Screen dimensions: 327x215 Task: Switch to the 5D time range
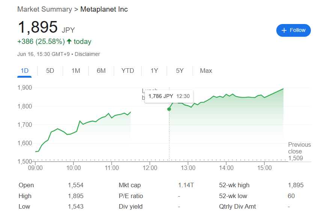point(50,71)
